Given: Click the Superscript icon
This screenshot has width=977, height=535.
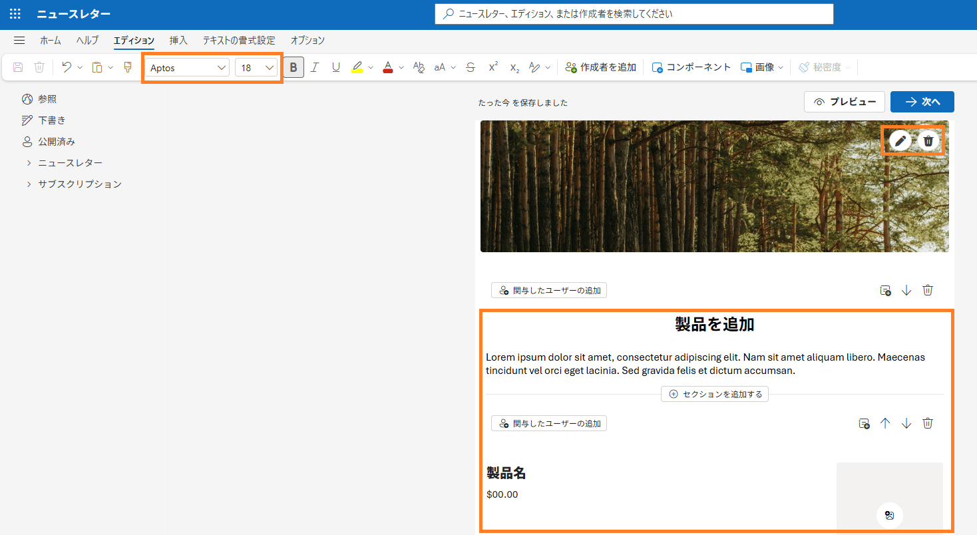Looking at the screenshot, I should [x=493, y=67].
